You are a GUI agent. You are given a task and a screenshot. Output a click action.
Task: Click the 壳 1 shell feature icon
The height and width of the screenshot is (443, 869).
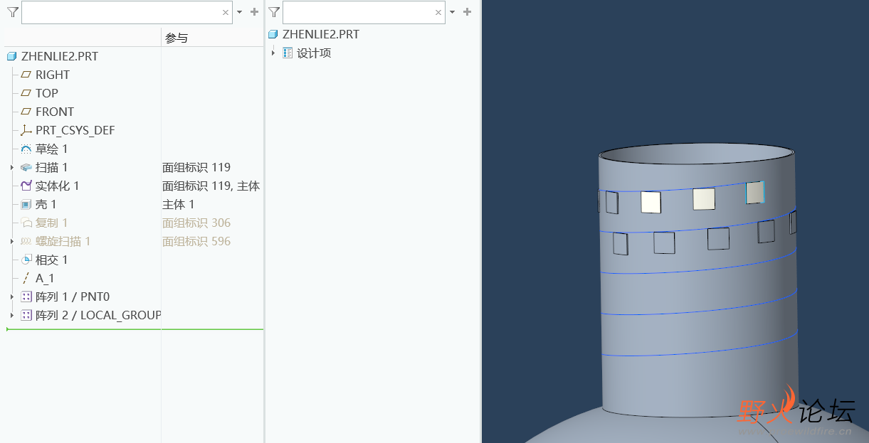point(26,204)
